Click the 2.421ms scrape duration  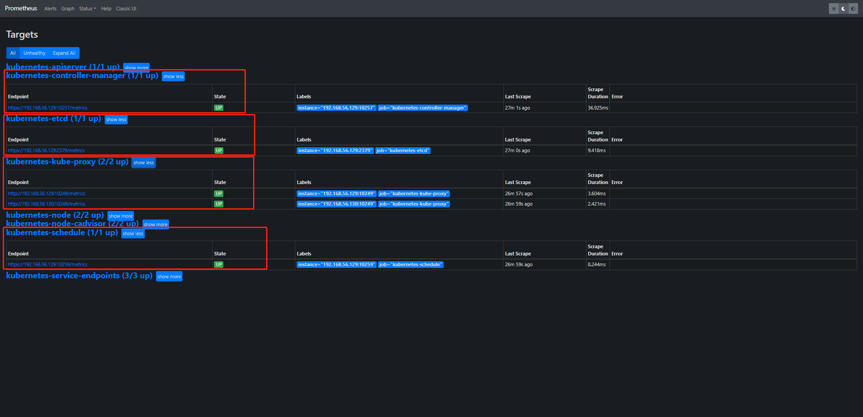point(596,204)
